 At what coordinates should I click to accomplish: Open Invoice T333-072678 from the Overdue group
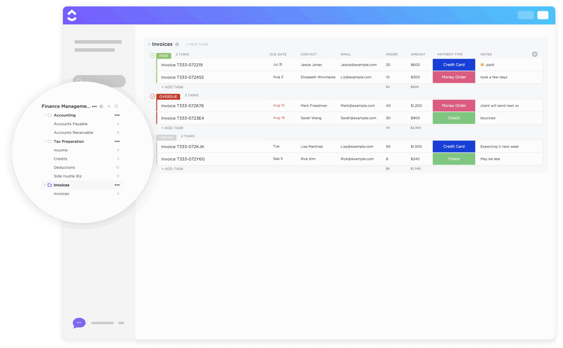pos(182,106)
